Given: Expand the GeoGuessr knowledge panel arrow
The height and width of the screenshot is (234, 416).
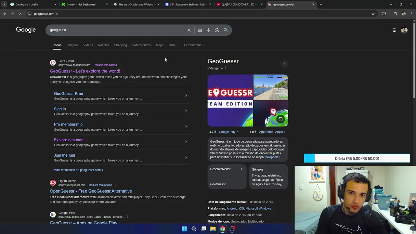Looking at the screenshot, I should click(x=284, y=64).
